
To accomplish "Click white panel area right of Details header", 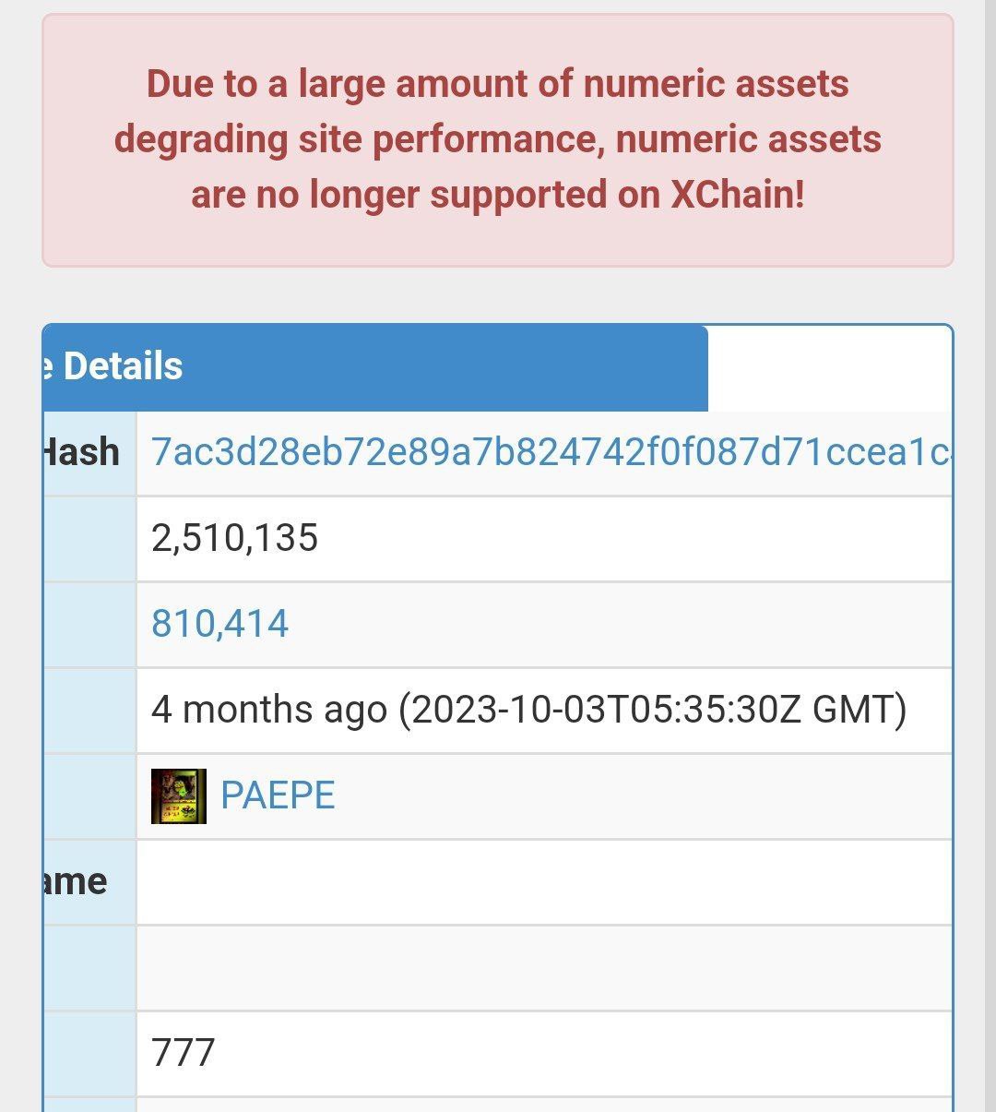I will pos(829,368).
